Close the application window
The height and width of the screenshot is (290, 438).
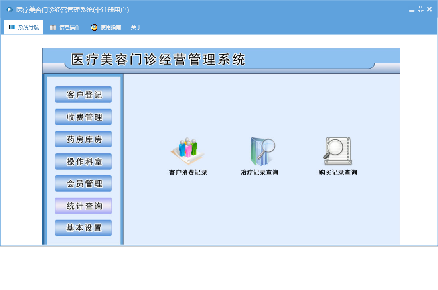[x=429, y=9]
